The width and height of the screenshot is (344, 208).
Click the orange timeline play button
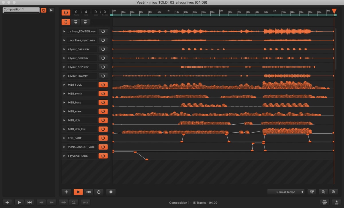pos(78,192)
